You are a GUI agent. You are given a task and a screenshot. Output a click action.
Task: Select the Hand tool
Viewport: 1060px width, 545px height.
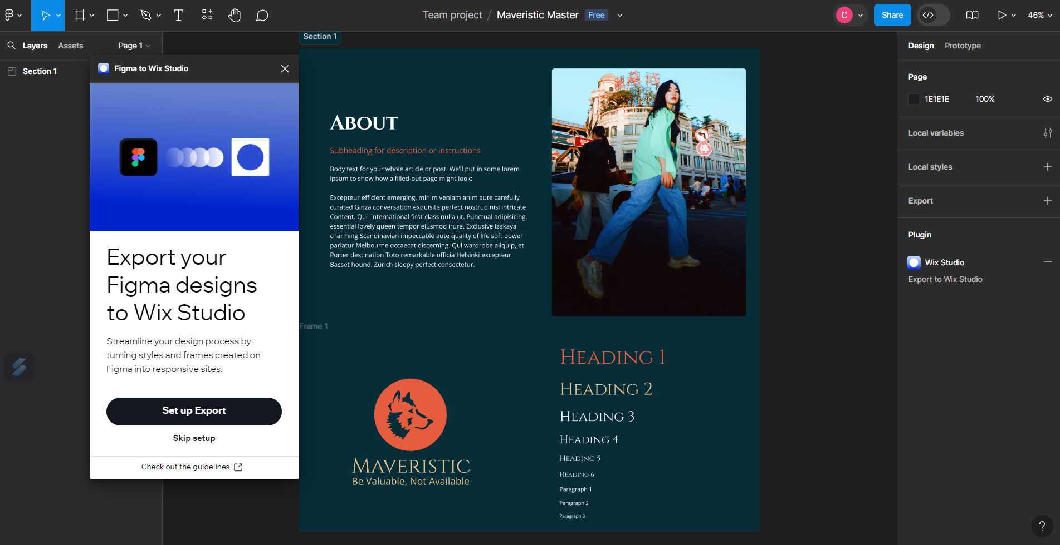pyautogui.click(x=235, y=15)
